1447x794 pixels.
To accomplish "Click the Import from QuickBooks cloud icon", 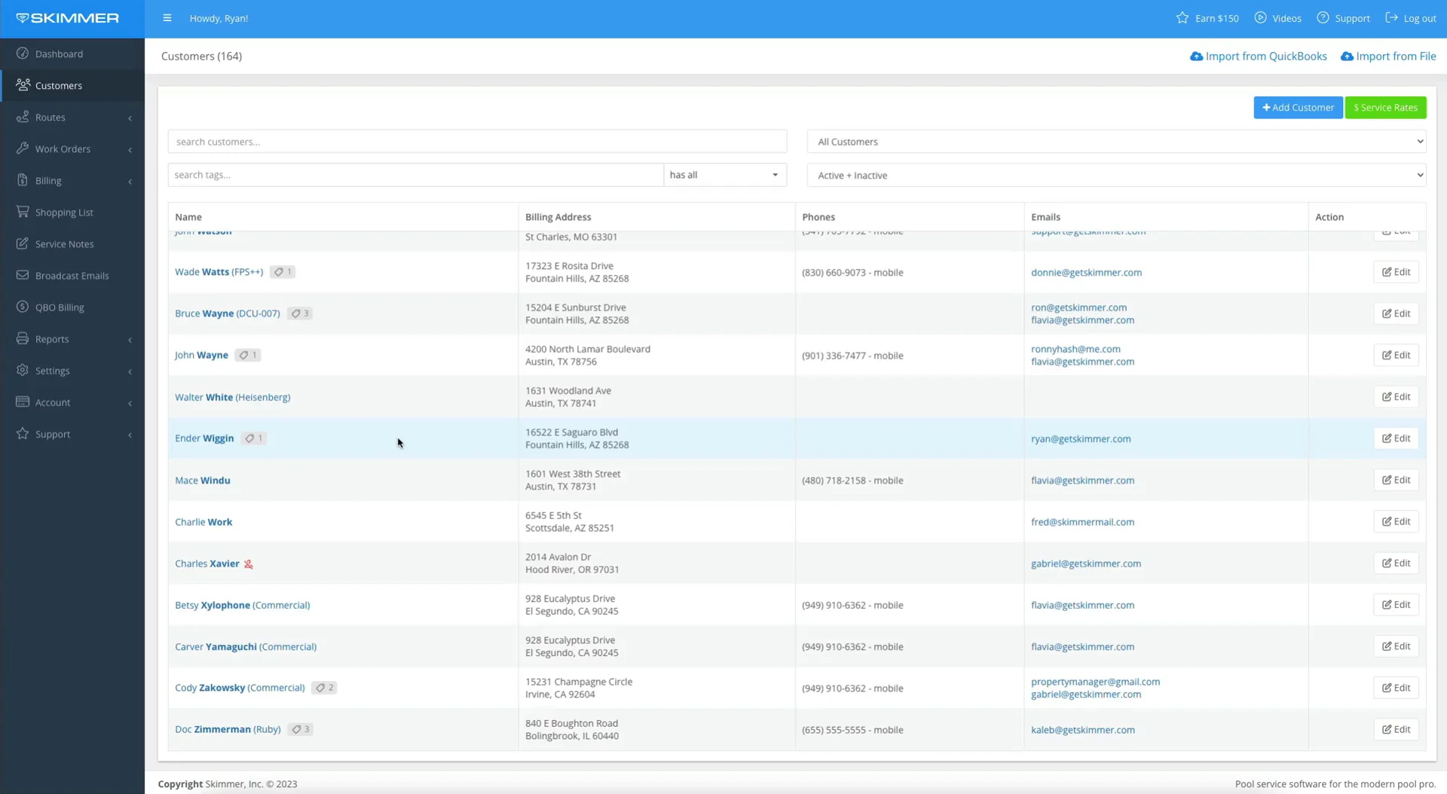I will pos(1196,56).
